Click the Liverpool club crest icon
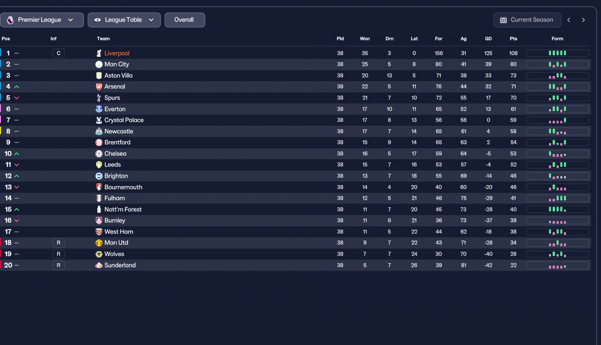The image size is (601, 345). (99, 53)
